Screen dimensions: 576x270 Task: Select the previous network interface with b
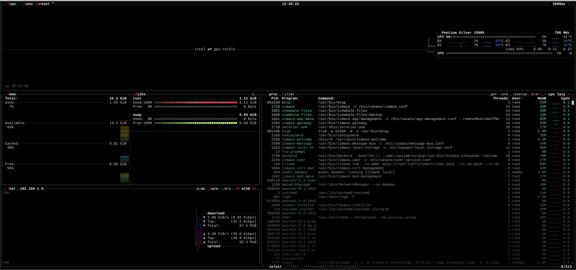(x=237, y=189)
